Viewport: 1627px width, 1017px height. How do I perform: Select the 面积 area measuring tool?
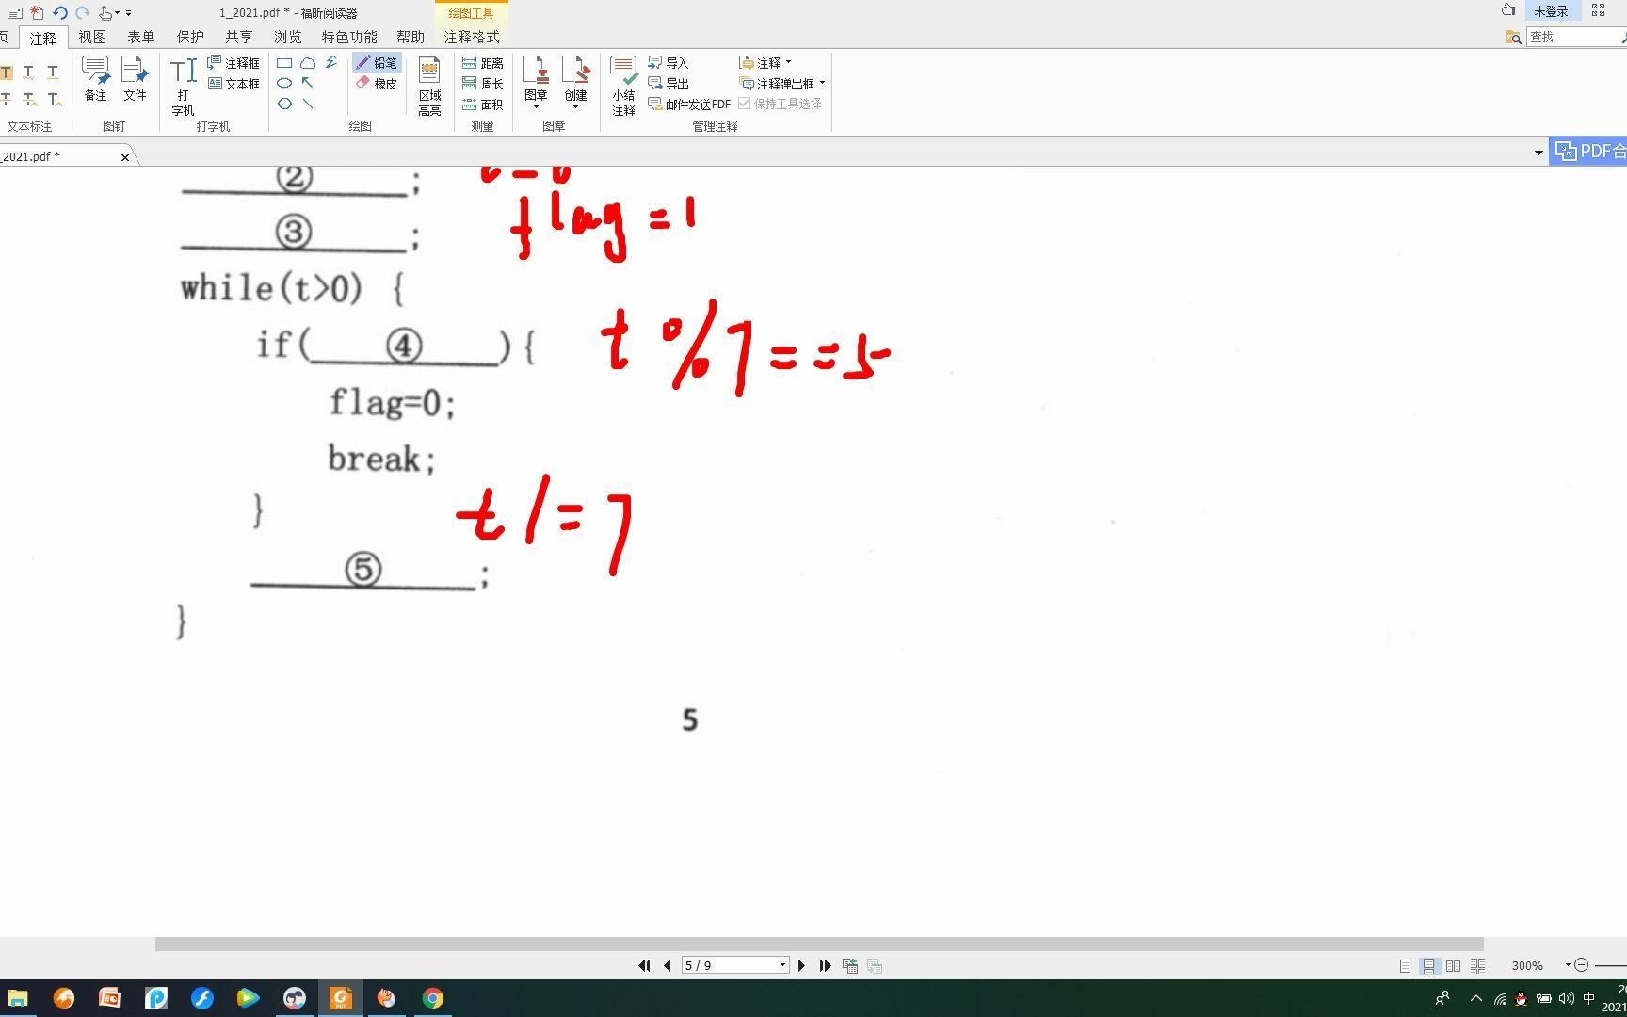tap(483, 105)
